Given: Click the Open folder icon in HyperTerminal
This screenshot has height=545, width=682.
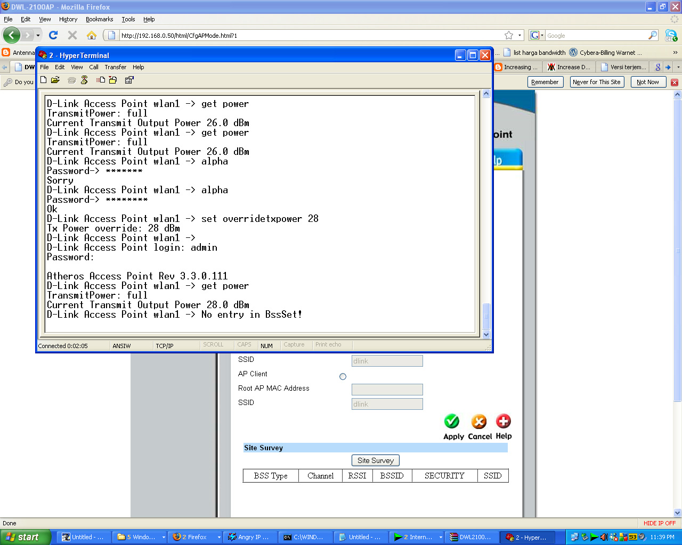Looking at the screenshot, I should coord(55,80).
